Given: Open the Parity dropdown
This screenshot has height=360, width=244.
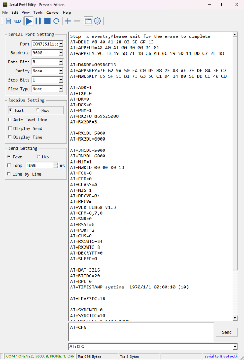Looking at the screenshot, I should [x=61, y=71].
